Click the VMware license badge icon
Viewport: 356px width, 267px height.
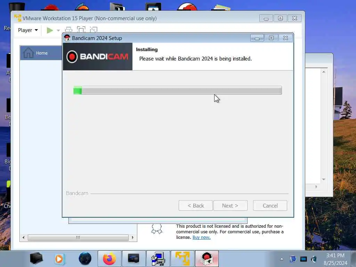(x=157, y=229)
